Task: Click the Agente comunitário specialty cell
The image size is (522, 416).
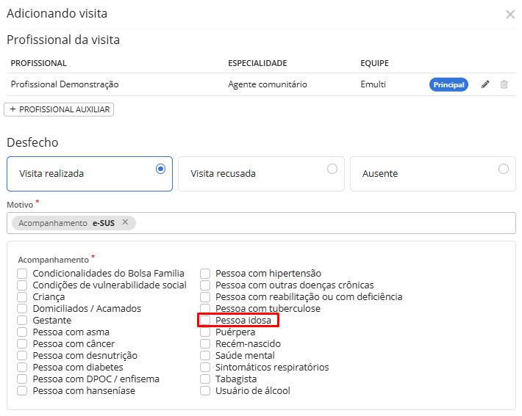Action: tap(268, 84)
